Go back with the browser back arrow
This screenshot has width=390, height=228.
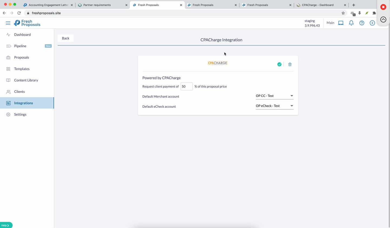click(4, 13)
